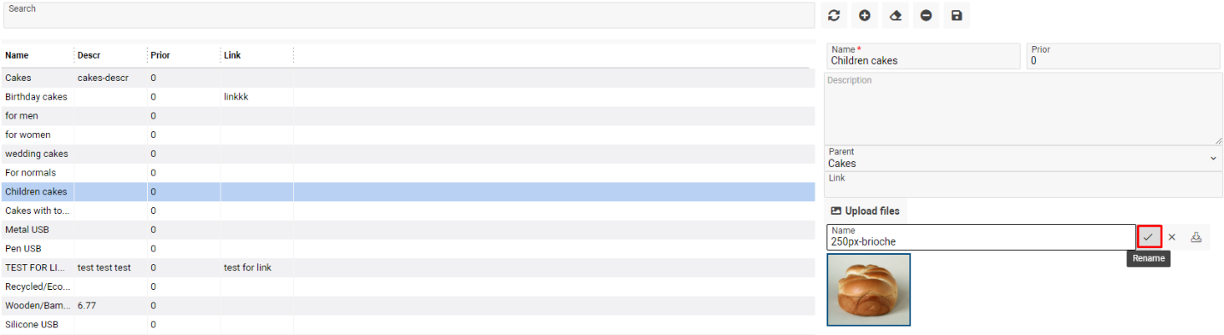Add a new record with plus icon

click(x=865, y=15)
